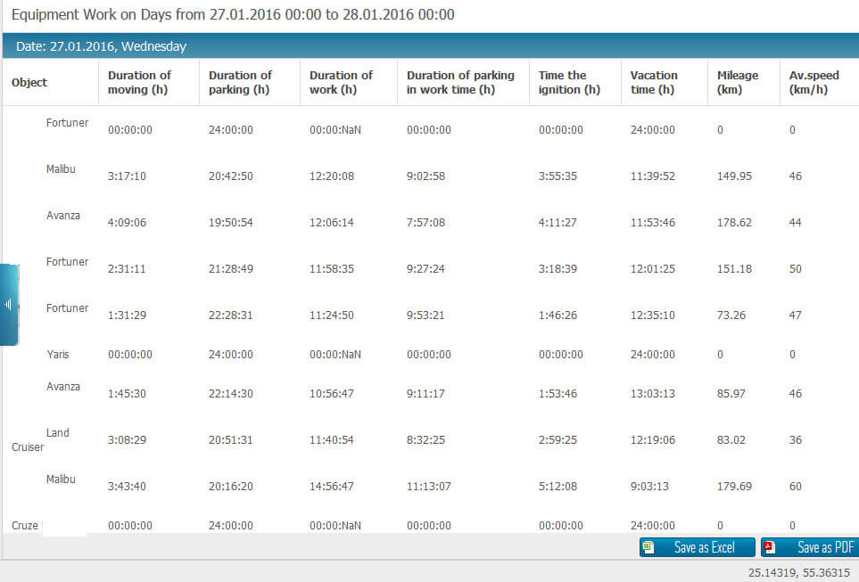This screenshot has width=859, height=582.
Task: Click moving duration 2:31:11
Action: point(127,269)
